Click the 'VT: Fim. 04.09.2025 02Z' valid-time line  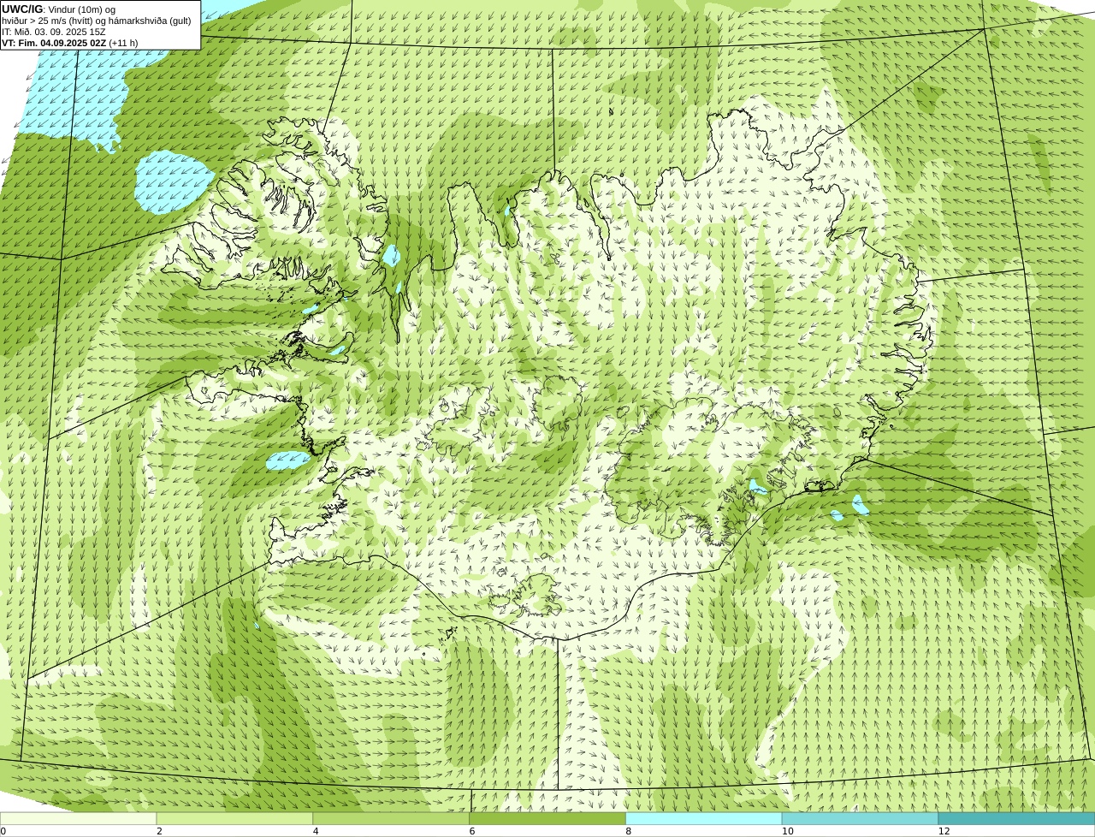pos(54,43)
